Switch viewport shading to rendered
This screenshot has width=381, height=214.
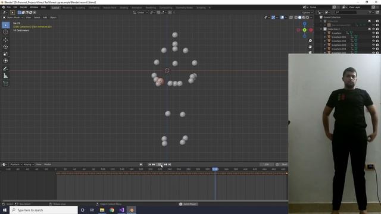[x=307, y=17]
